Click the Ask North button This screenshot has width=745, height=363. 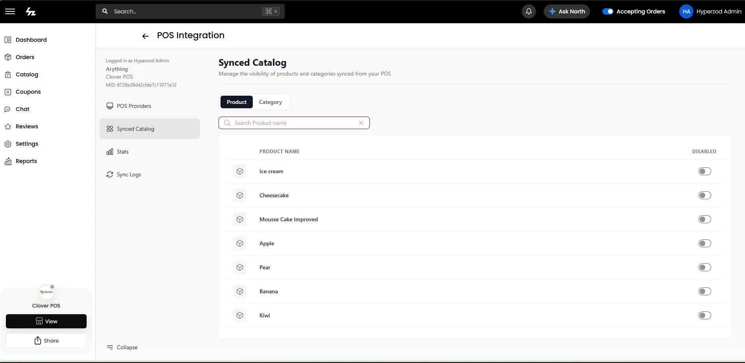click(567, 11)
